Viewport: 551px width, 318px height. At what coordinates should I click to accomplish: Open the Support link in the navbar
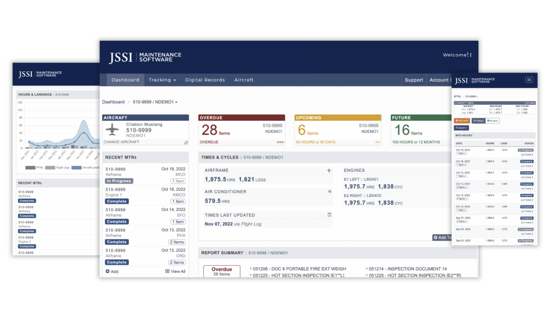point(414,80)
